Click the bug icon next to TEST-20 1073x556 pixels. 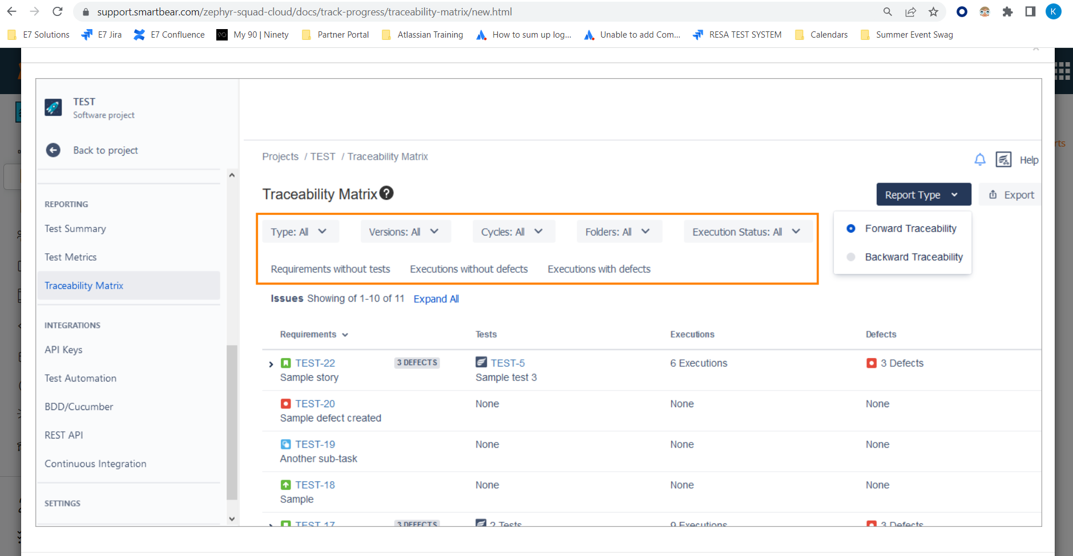(286, 403)
